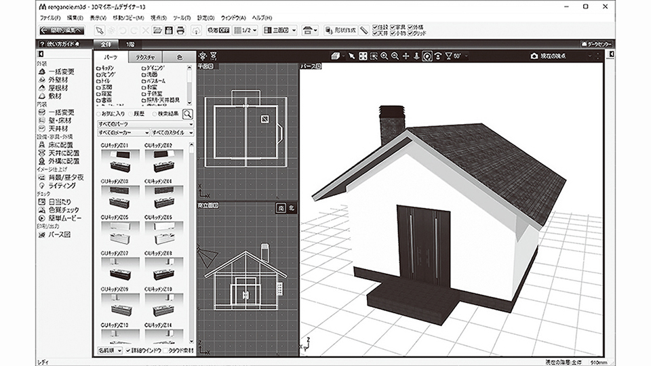Switch to the 1階 floor tab
This screenshot has height=366, width=651.
(x=130, y=44)
